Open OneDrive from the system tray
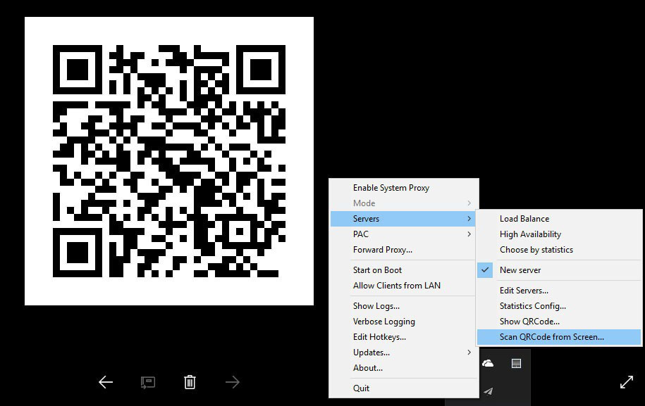Screen dimensions: 645x406 click(486, 362)
